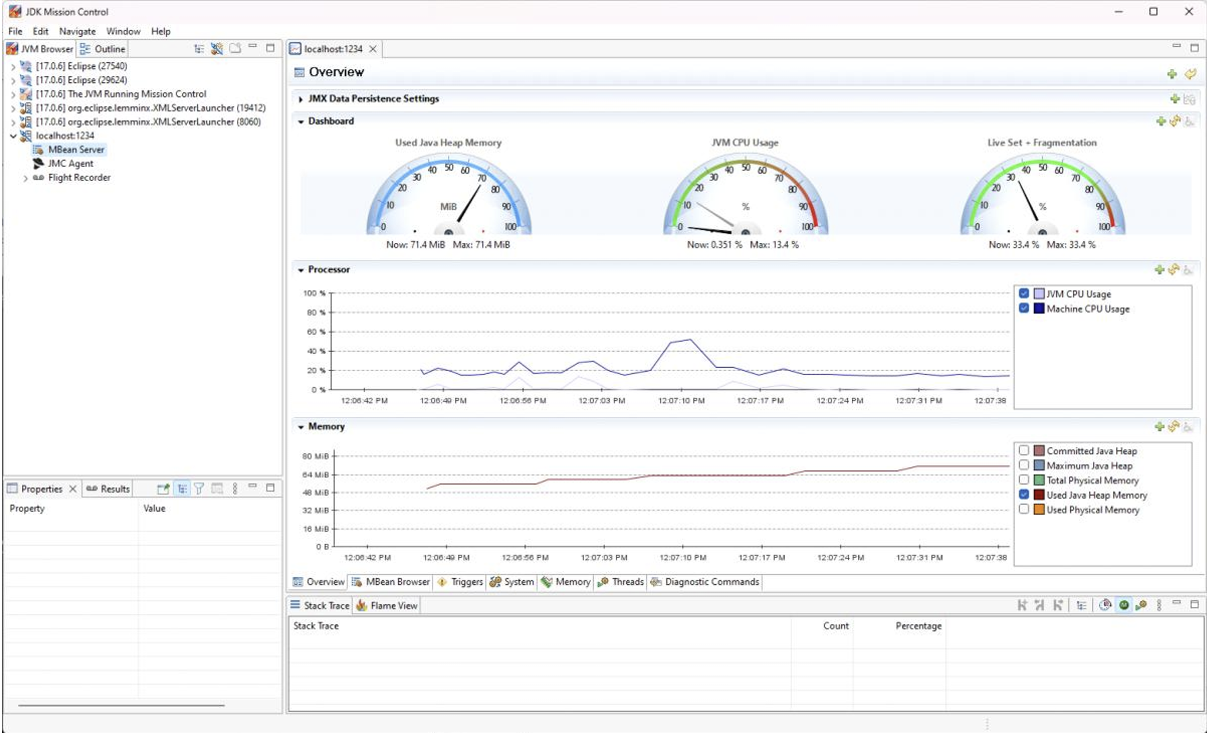
Task: Open the Properties view kebab menu
Action: [235, 488]
